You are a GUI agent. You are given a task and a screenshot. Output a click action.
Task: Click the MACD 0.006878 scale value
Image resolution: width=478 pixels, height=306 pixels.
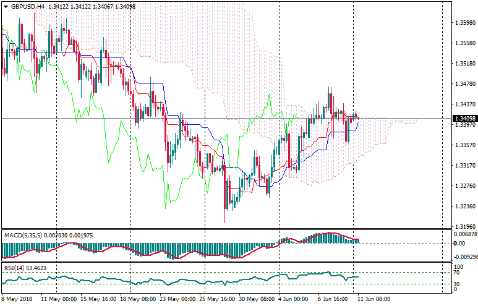point(464,233)
